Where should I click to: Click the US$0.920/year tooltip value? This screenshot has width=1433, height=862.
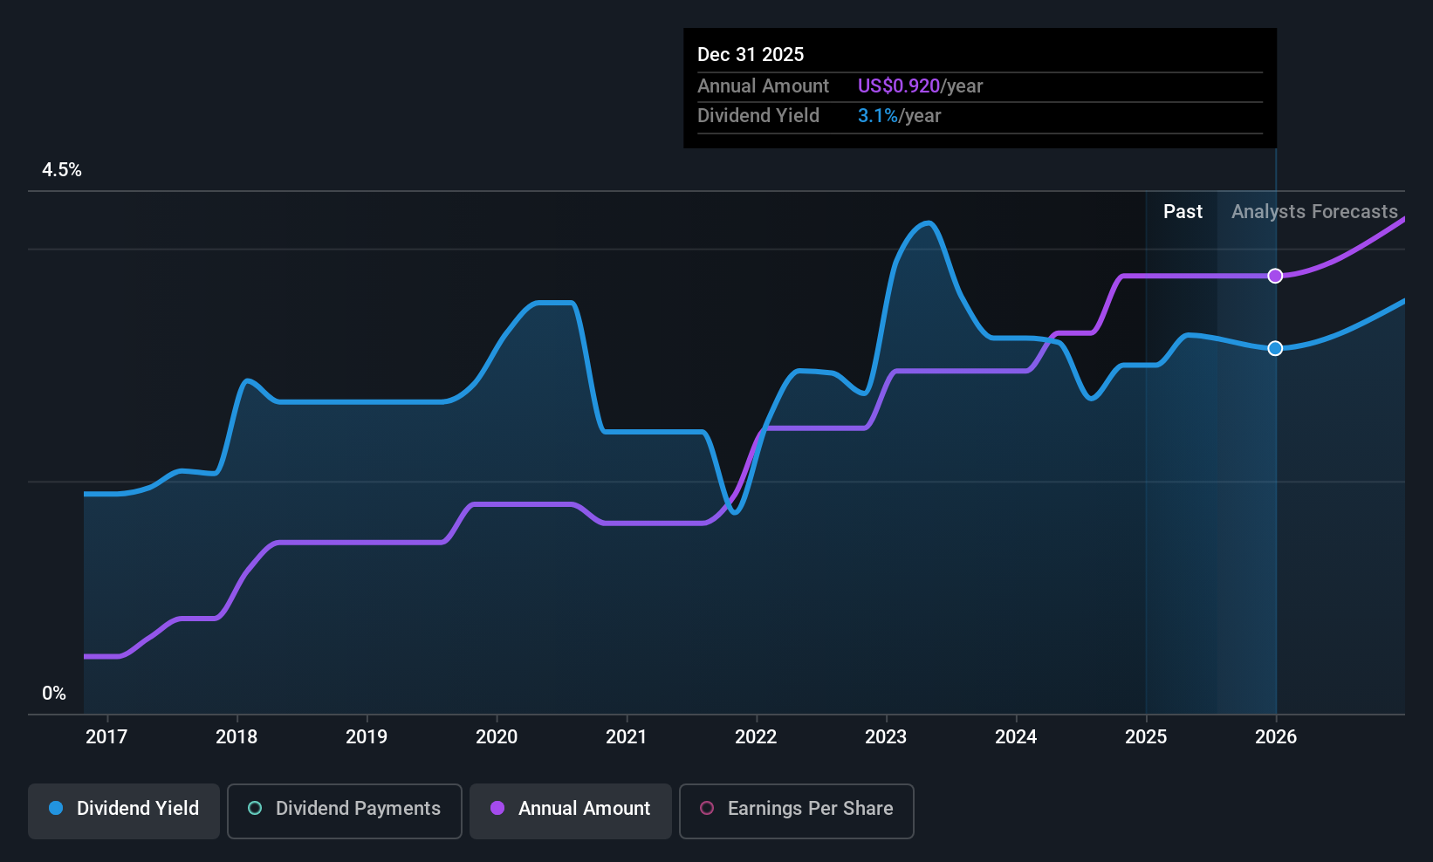pyautogui.click(x=920, y=86)
